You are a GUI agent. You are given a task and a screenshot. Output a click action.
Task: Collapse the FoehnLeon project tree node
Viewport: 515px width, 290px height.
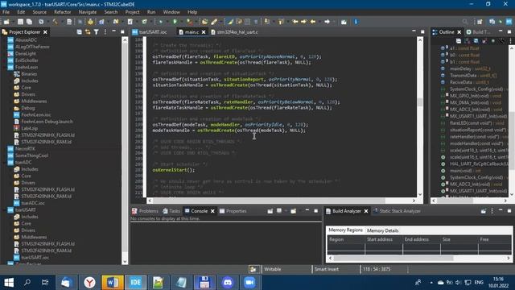click(4, 68)
